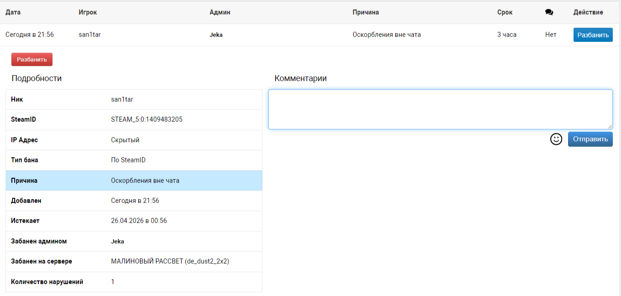Focus the Комментарии text area
Viewport: 621px width, 296px height.
coord(440,109)
